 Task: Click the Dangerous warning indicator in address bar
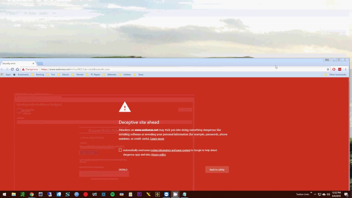coord(30,69)
